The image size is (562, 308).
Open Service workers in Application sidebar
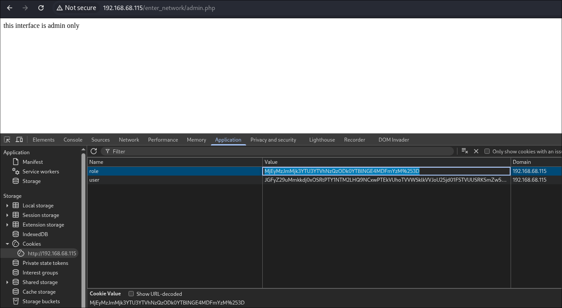tap(41, 172)
